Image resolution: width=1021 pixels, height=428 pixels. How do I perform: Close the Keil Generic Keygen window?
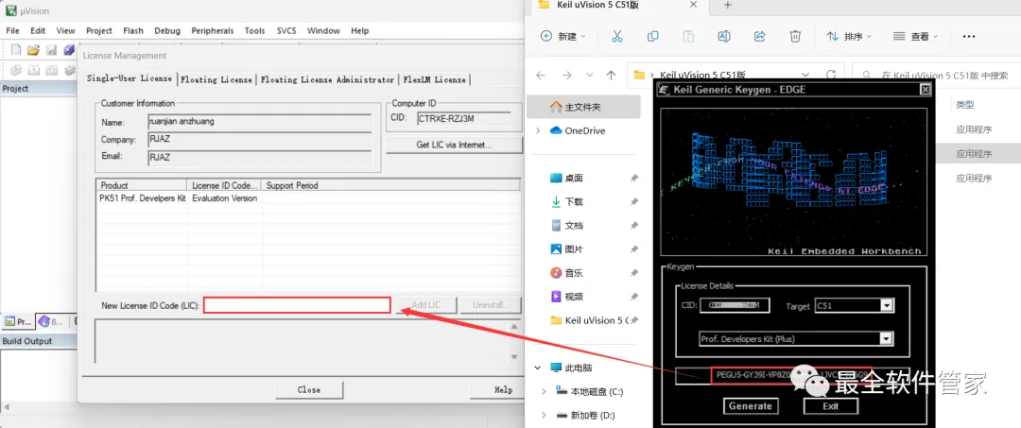tap(925, 90)
